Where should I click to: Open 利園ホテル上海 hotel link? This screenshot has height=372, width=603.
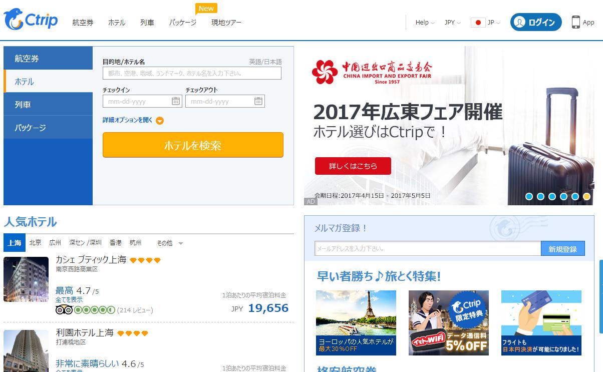[85, 332]
